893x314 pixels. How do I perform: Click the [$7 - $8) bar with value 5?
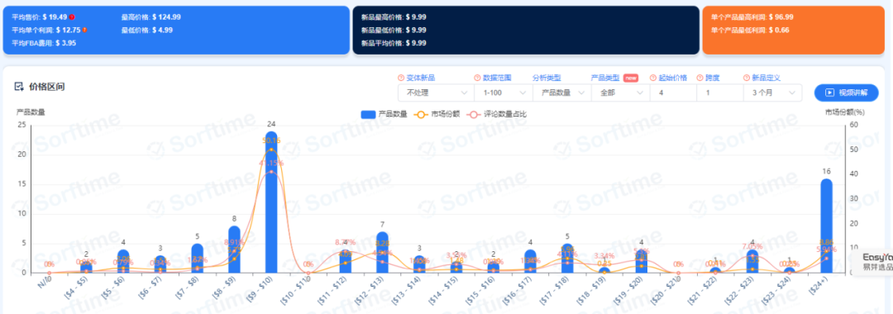pos(197,259)
